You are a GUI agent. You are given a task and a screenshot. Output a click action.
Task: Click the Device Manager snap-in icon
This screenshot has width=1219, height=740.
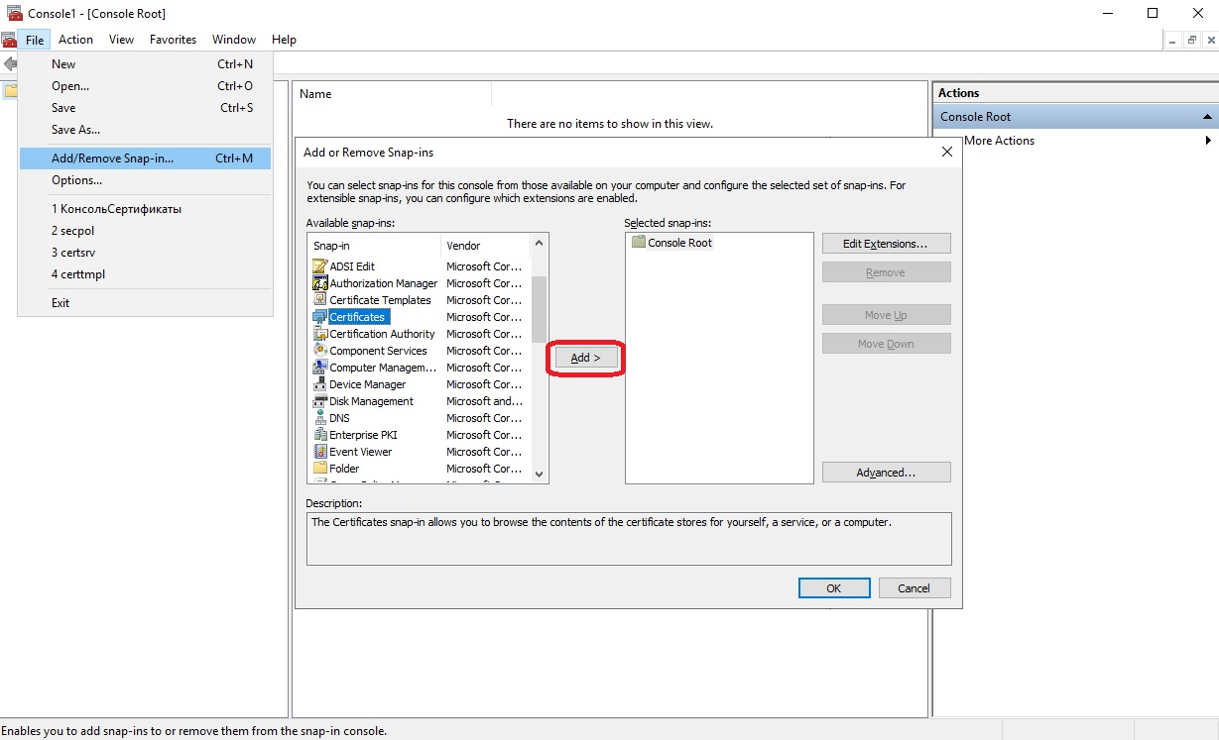tap(319, 384)
